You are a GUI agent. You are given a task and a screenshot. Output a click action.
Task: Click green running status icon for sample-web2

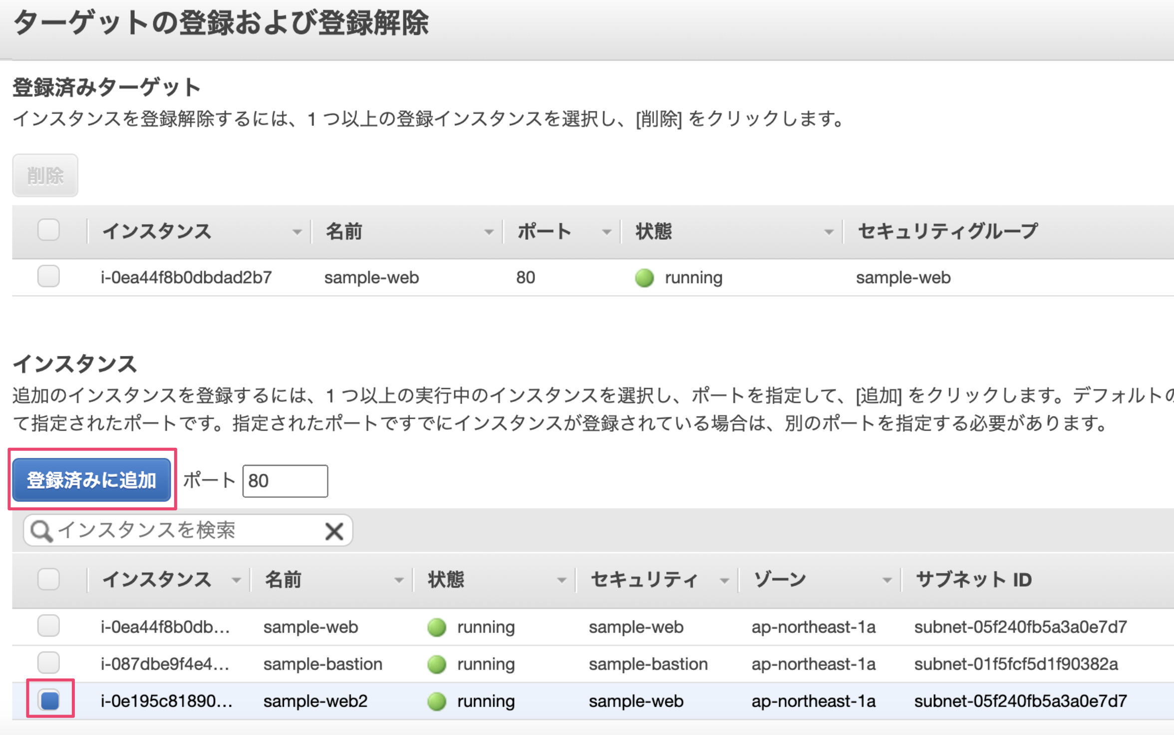pyautogui.click(x=437, y=701)
